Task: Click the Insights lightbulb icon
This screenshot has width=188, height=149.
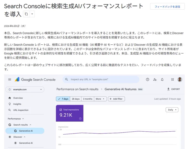Action: tap(10, 104)
